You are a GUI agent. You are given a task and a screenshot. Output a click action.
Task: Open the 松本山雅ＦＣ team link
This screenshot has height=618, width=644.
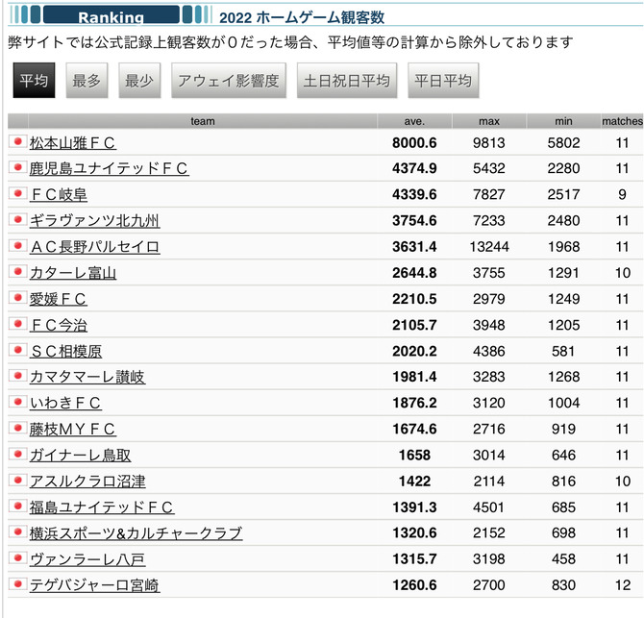pyautogui.click(x=73, y=143)
